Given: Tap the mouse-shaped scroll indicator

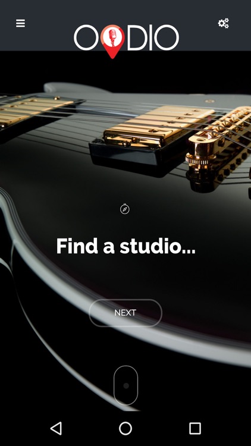Looking at the screenshot, I should click(125, 385).
